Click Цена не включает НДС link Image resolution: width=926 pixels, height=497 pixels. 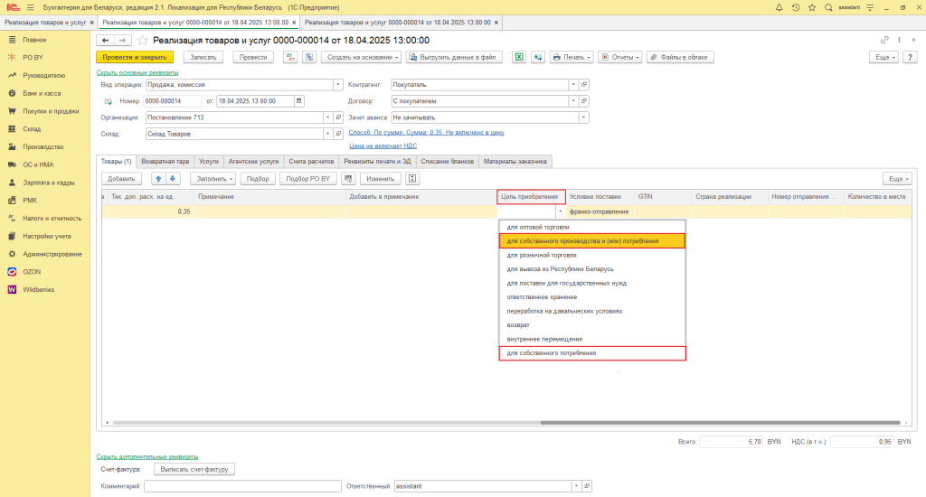(383, 145)
